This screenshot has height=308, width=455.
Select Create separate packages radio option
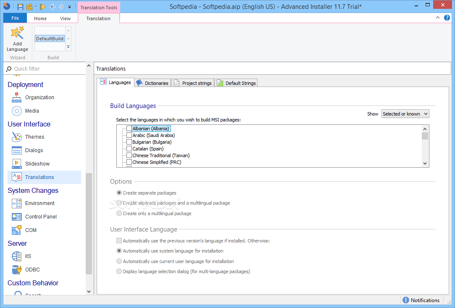coord(119,193)
